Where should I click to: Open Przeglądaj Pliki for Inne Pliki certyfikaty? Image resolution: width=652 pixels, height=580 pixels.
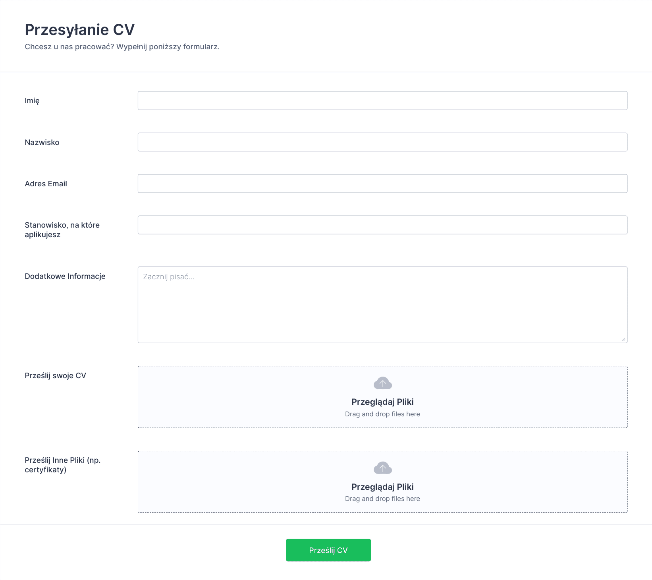382,487
